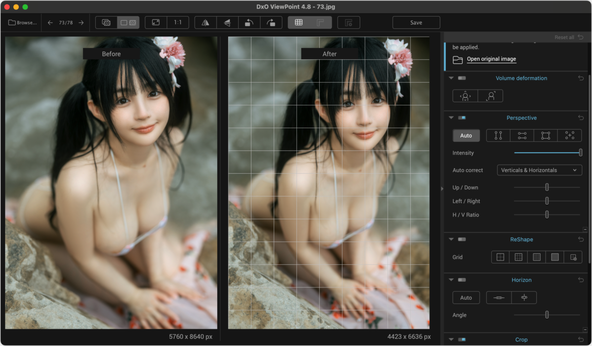Hide advanced Horizon settings with the minus button
592x346 pixels.
coord(585,329)
